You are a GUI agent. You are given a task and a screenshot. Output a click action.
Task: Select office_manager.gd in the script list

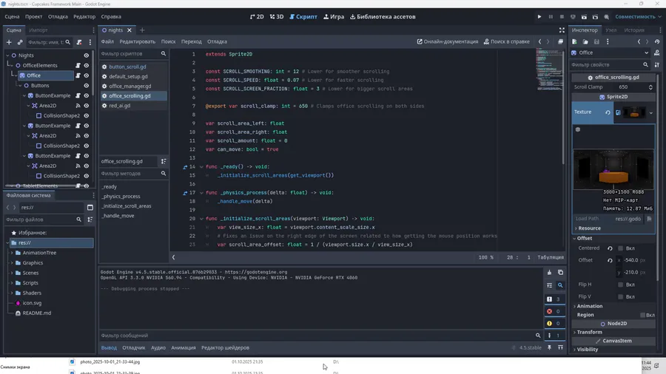pos(130,86)
